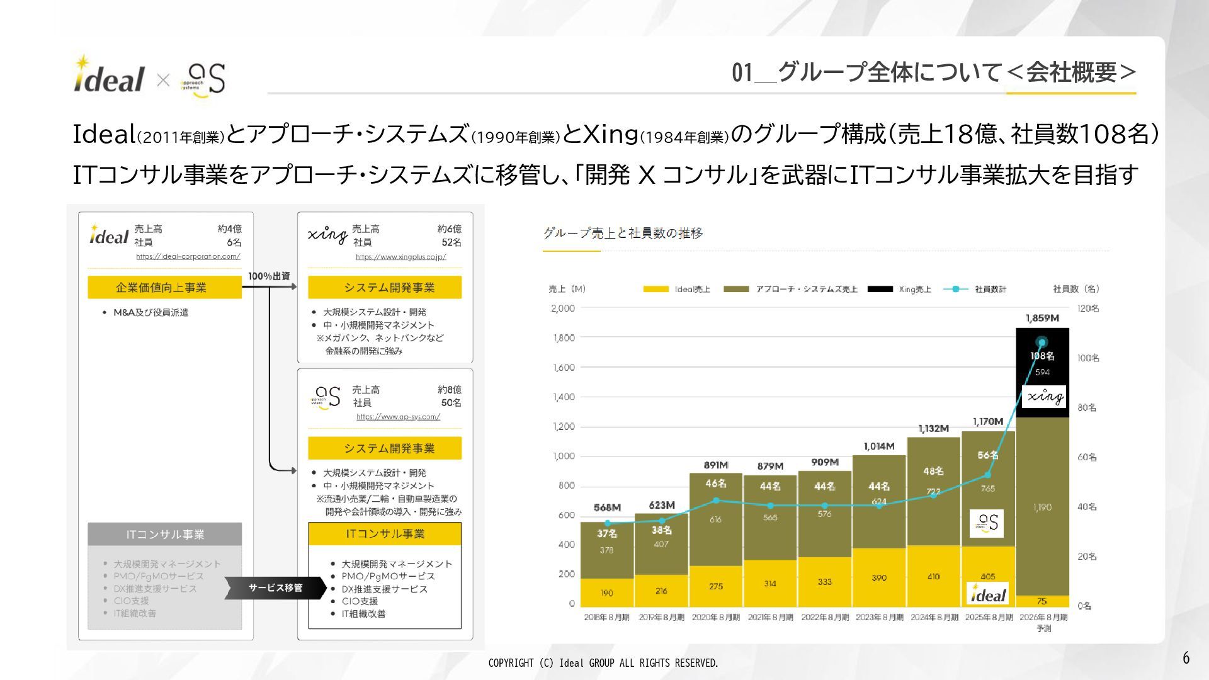The width and height of the screenshot is (1209, 680).
Task: Open the ideal-corporation.com link
Action: point(188,256)
